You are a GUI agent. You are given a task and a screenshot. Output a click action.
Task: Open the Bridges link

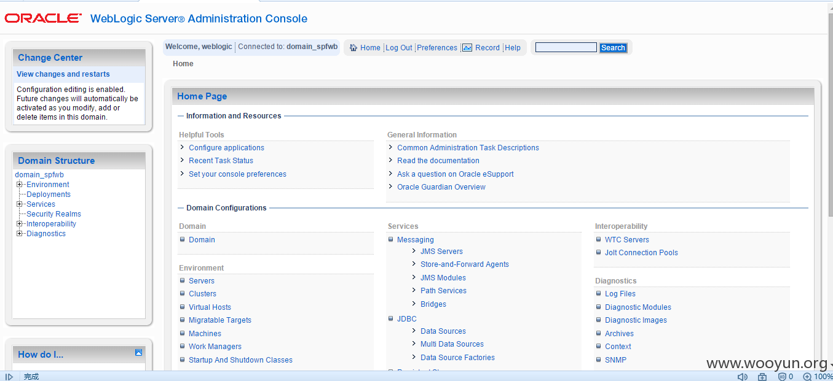(x=433, y=304)
